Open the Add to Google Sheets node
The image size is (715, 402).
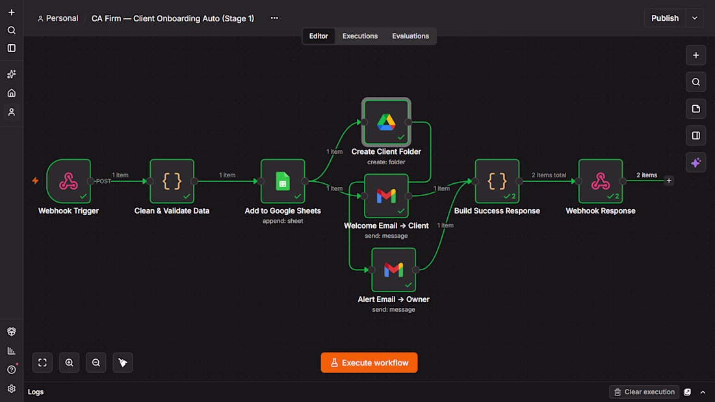[283, 181]
